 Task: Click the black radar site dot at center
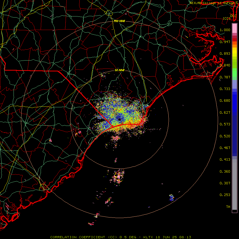tap(119, 119)
